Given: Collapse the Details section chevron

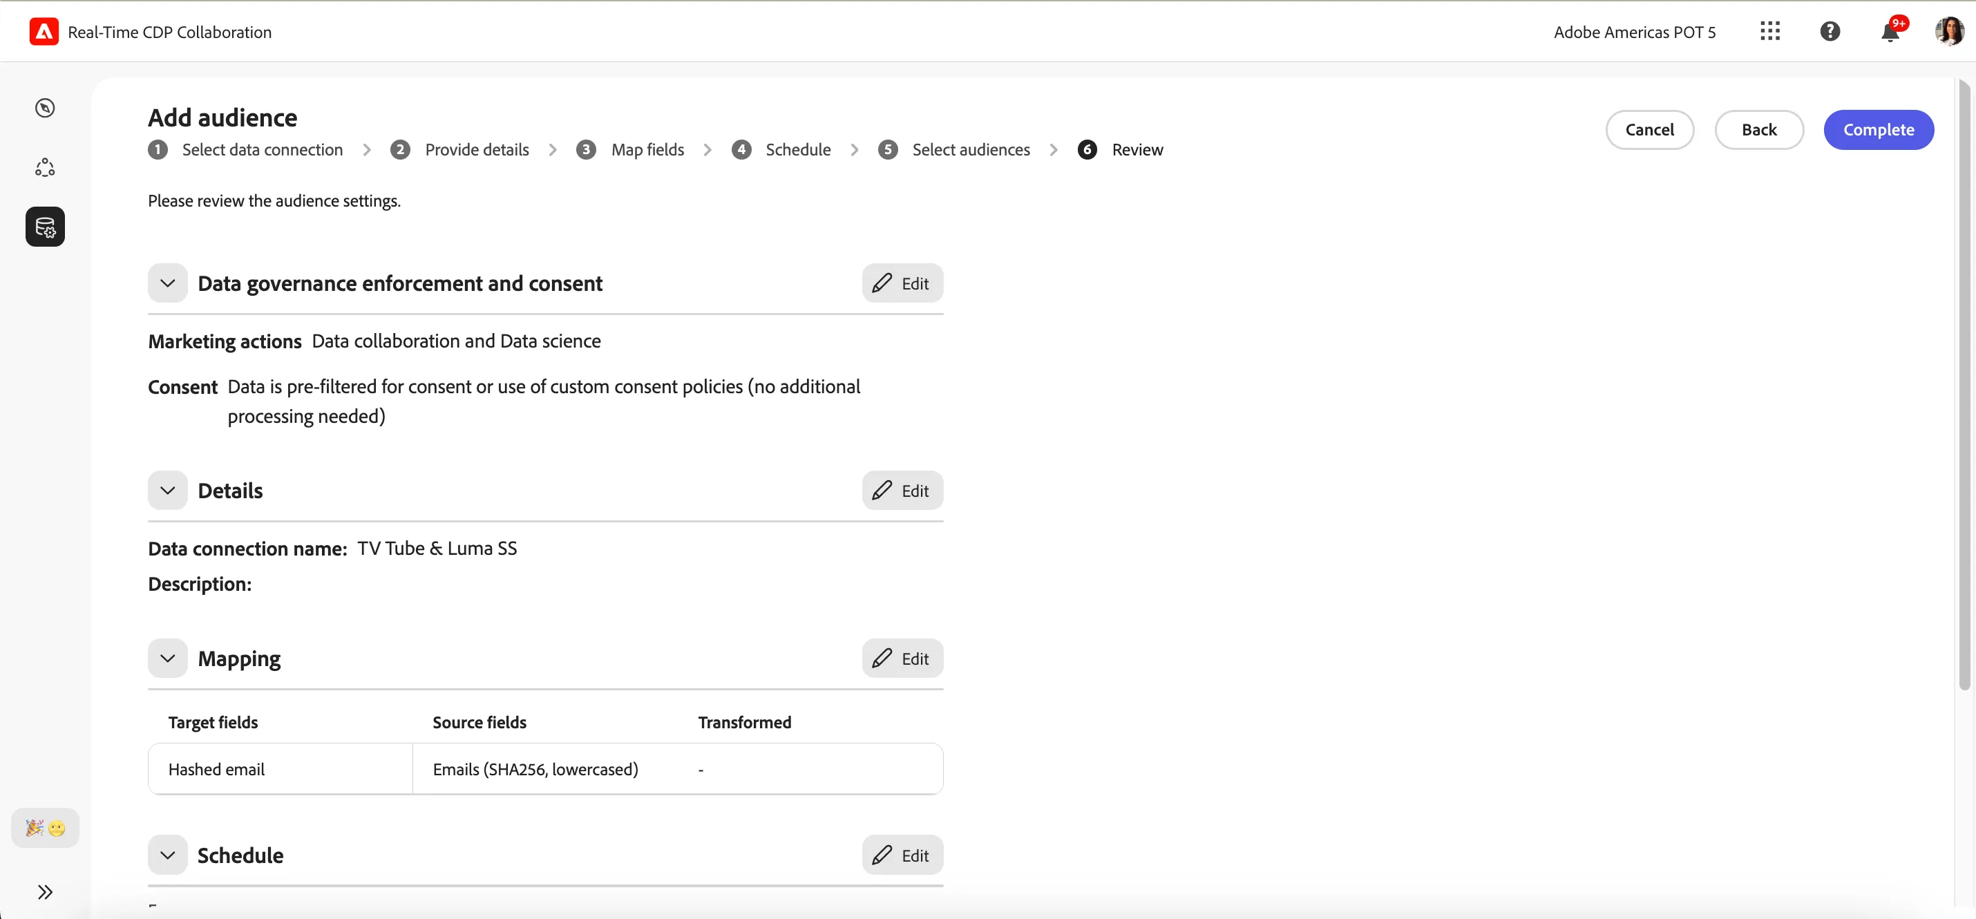Looking at the screenshot, I should pyautogui.click(x=168, y=490).
